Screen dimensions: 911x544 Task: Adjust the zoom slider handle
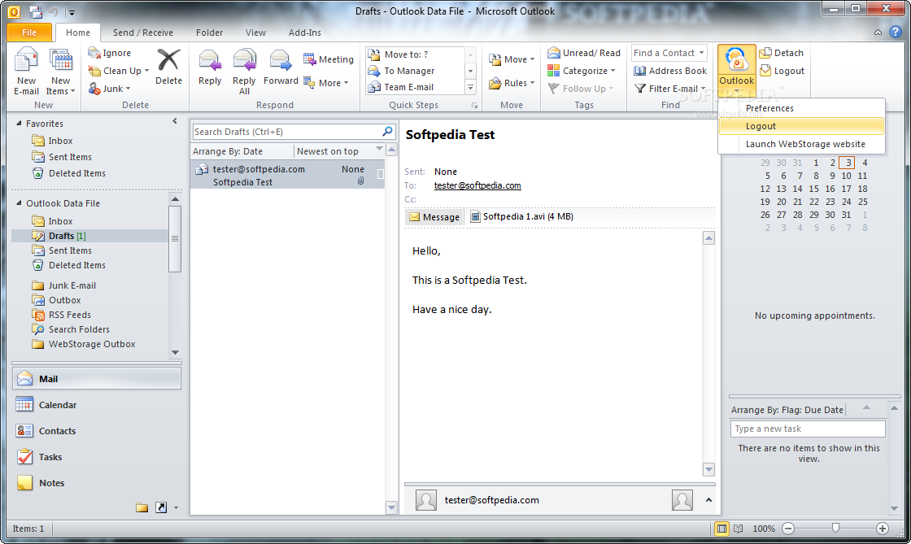(835, 528)
